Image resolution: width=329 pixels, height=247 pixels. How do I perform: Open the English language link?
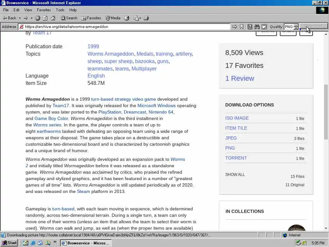tap(96, 76)
